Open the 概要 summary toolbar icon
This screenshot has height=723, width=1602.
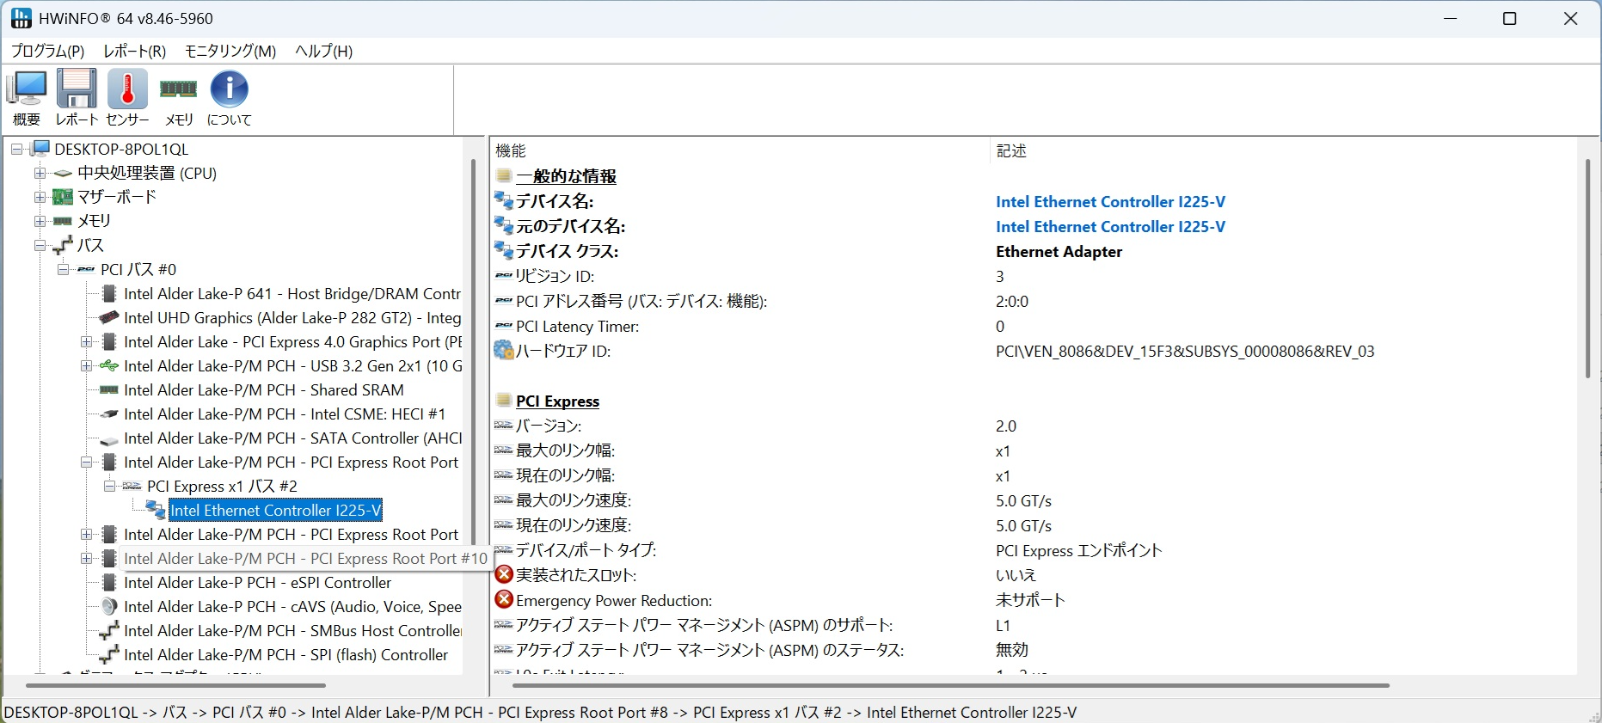[x=27, y=98]
